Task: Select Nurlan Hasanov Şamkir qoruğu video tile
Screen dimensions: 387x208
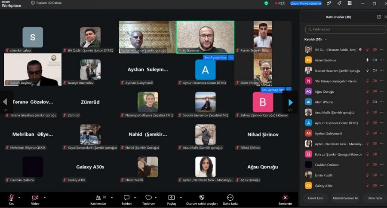Action: (x=147, y=37)
